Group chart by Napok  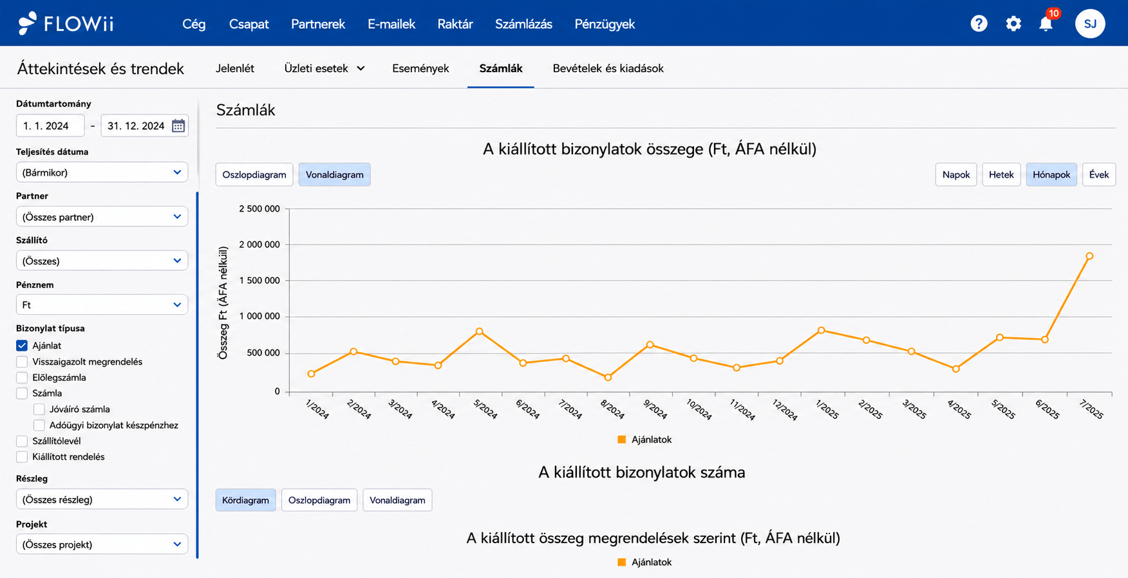tap(956, 174)
